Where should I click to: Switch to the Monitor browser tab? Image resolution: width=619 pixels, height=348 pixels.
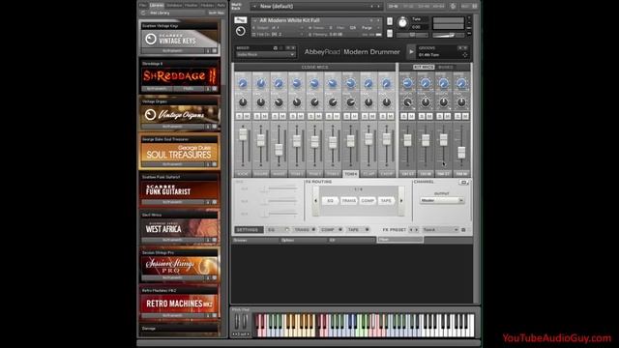coord(192,5)
